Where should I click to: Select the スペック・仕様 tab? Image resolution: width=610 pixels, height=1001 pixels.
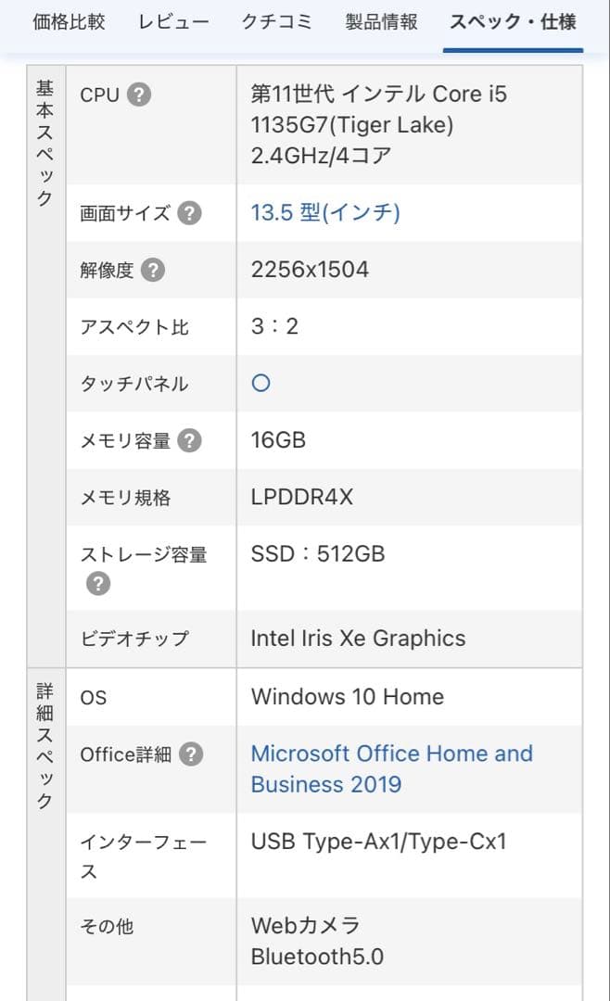click(x=513, y=20)
